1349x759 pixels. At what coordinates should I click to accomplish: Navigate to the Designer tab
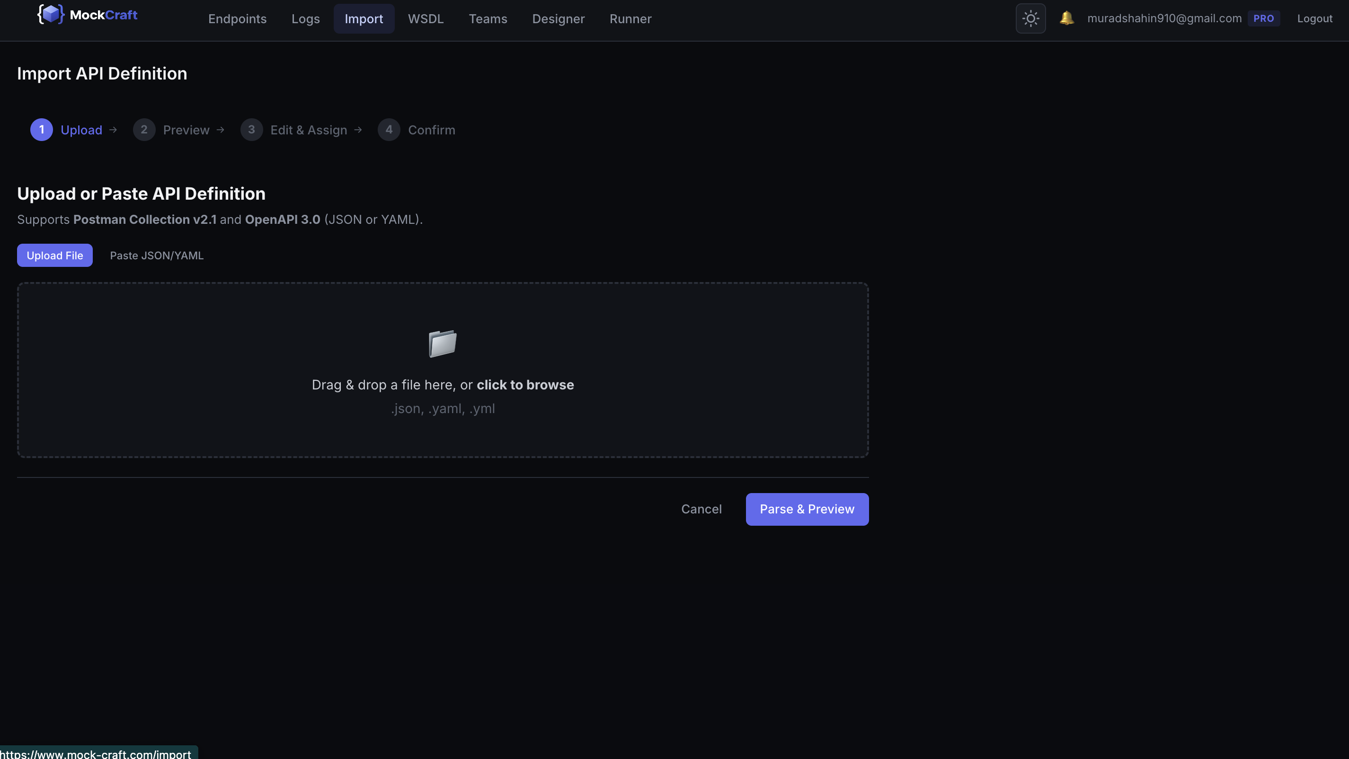558,18
